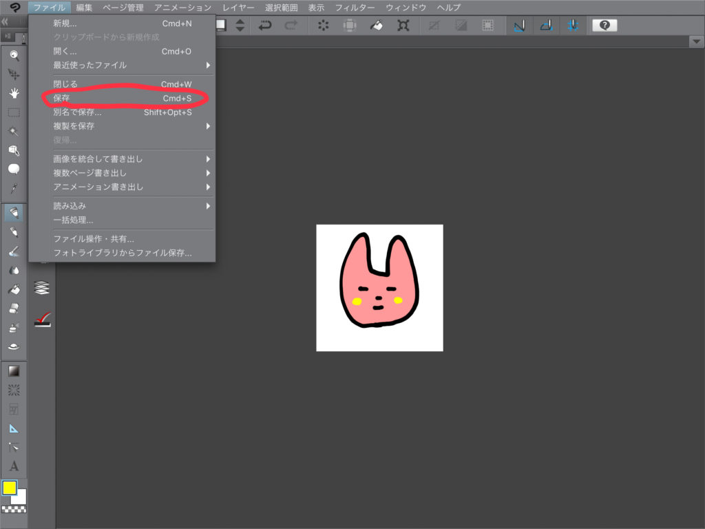Open the ウィンドウ menu
The image size is (705, 529).
pyautogui.click(x=406, y=7)
